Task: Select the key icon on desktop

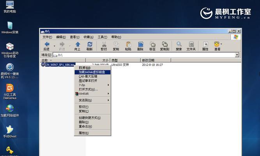Action: (x=10, y=150)
